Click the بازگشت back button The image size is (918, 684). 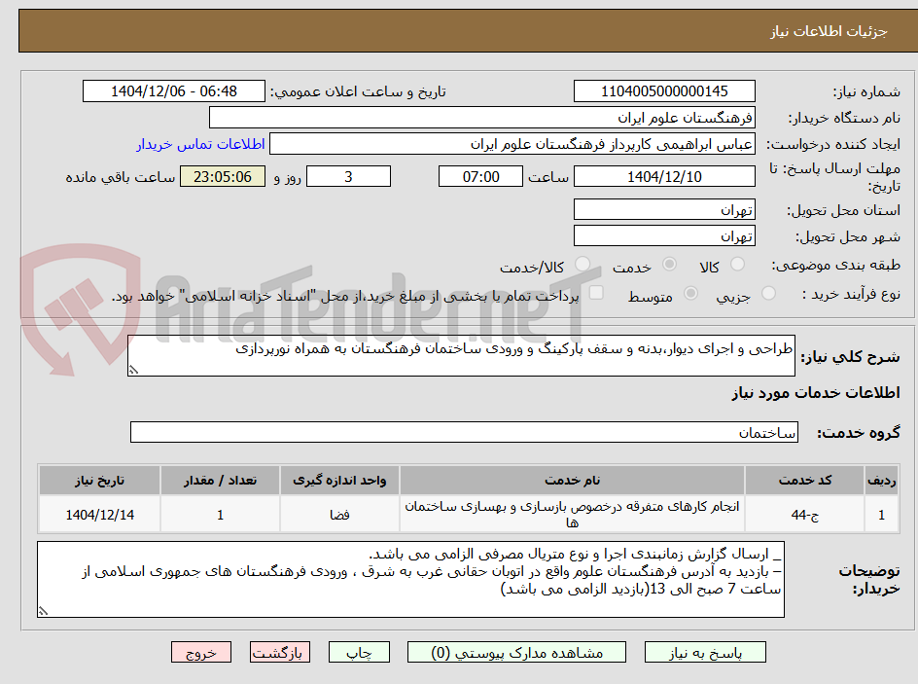pos(279,652)
